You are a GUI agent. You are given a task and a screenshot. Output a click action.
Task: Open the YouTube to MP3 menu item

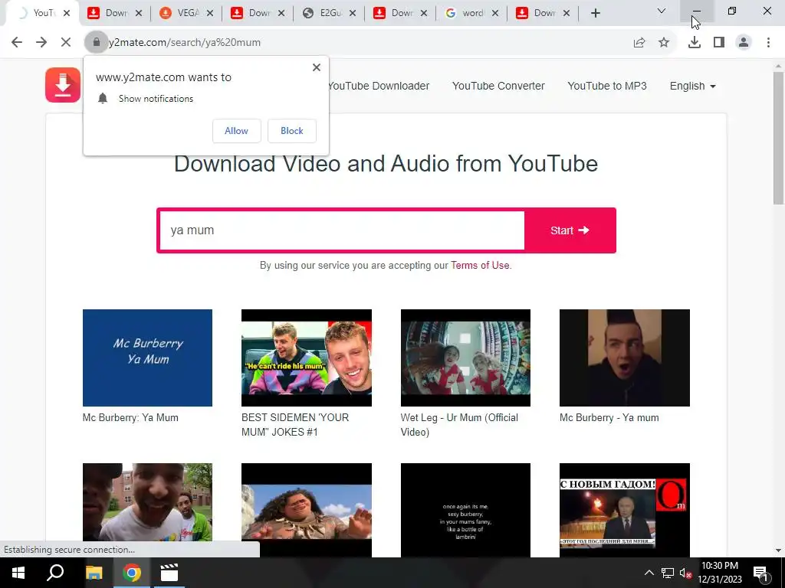pyautogui.click(x=607, y=86)
